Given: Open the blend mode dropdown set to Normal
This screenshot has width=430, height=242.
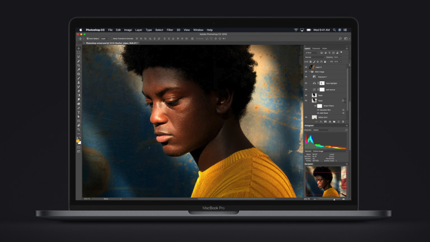Looking at the screenshot, I should pyautogui.click(x=311, y=57).
